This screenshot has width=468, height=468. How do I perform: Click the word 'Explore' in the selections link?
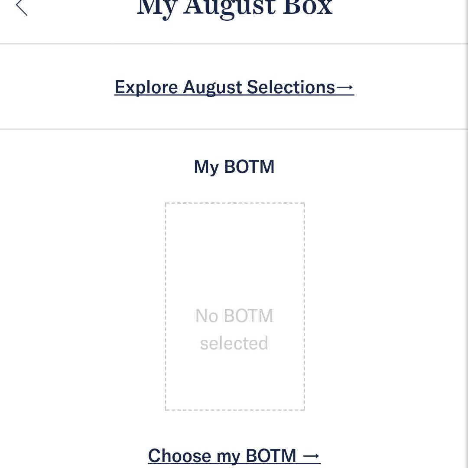[x=146, y=87]
